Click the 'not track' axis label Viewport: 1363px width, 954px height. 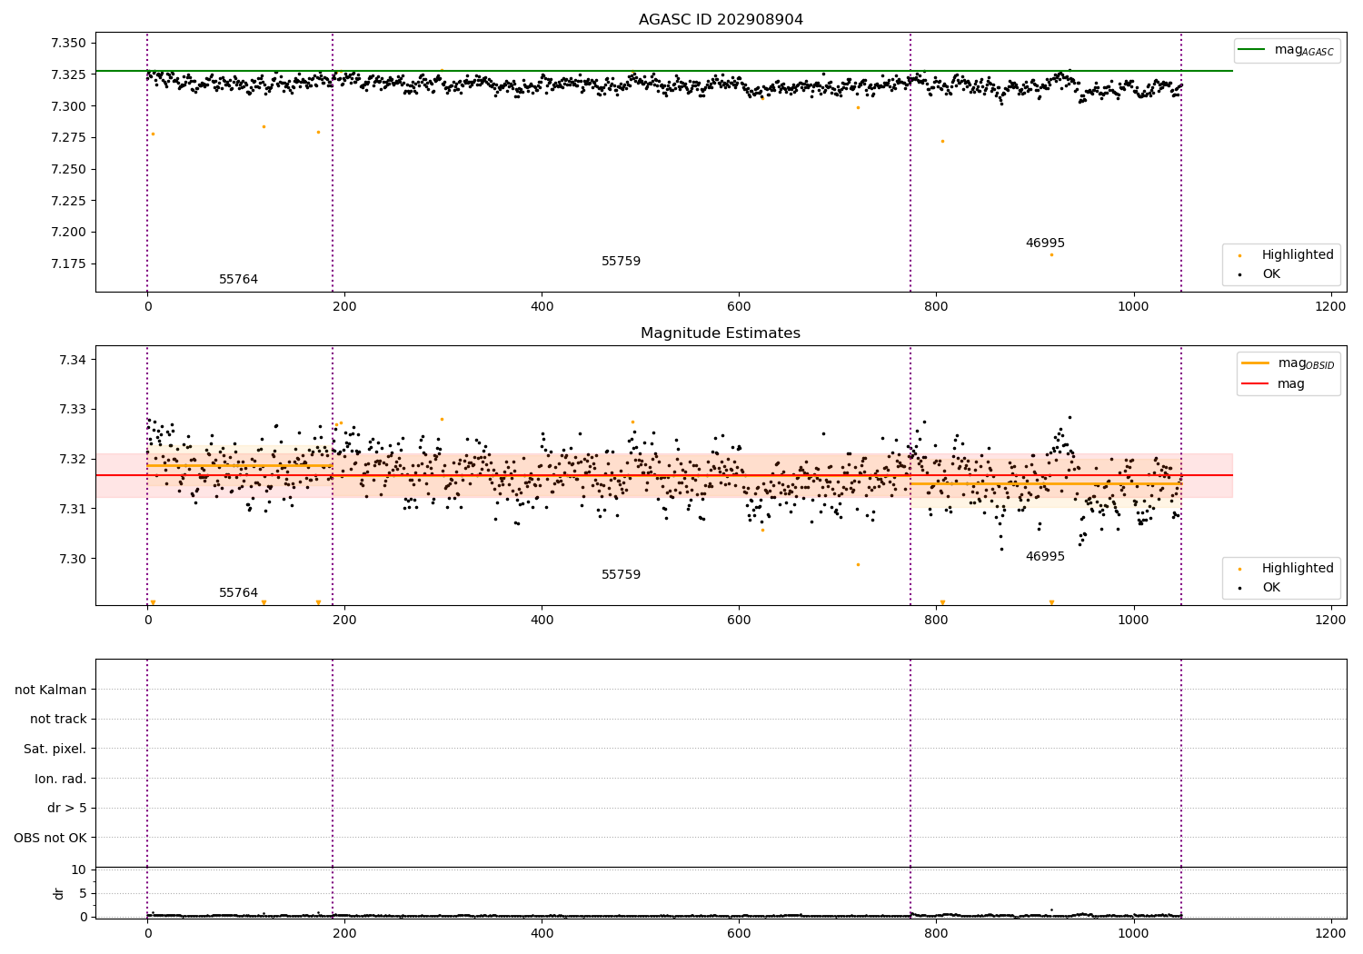[x=58, y=719]
